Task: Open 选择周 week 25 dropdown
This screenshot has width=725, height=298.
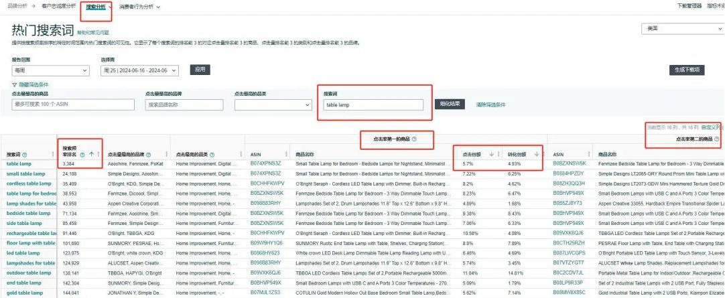Action: tap(139, 70)
